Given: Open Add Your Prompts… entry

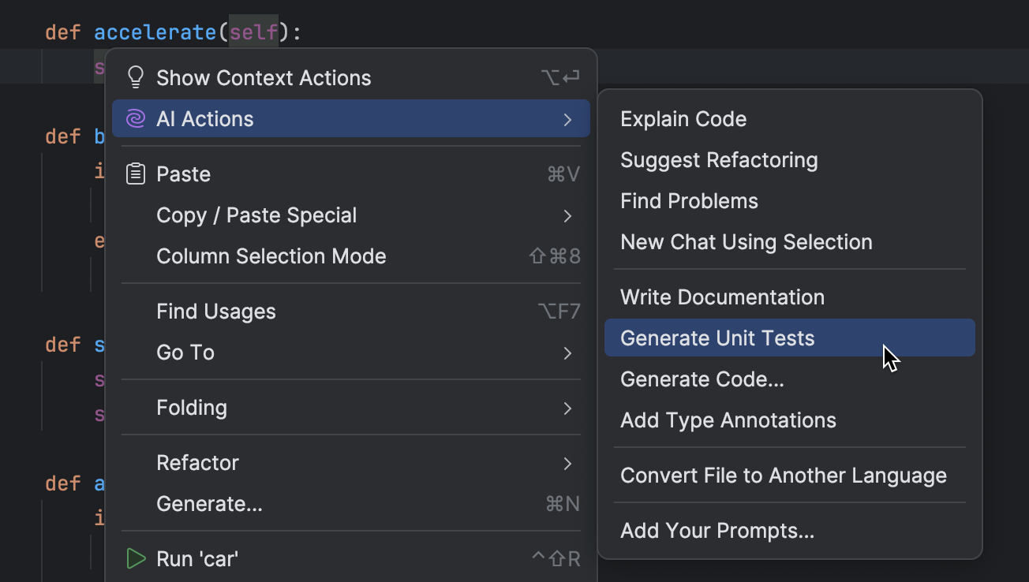Looking at the screenshot, I should (x=717, y=531).
